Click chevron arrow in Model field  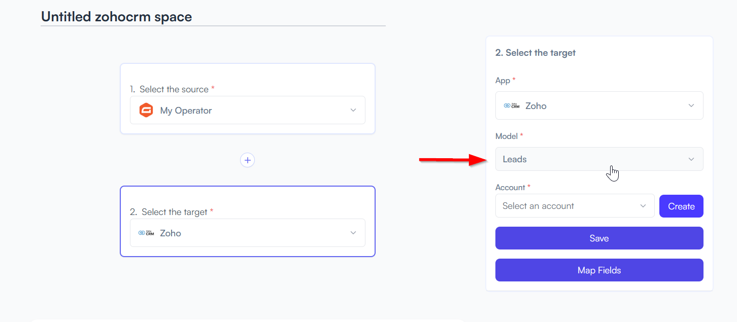691,159
